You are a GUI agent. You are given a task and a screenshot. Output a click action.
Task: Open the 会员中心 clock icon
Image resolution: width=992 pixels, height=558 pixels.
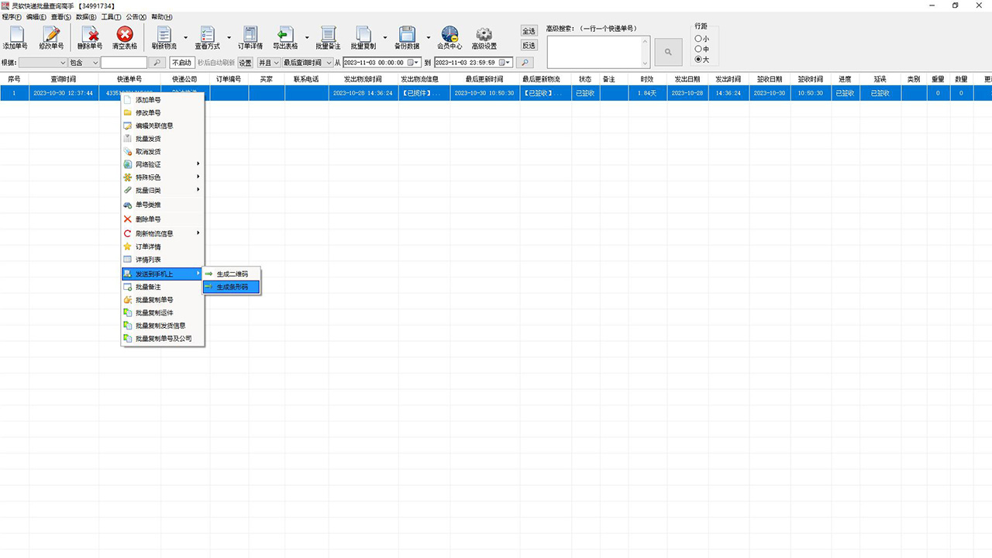click(x=449, y=36)
